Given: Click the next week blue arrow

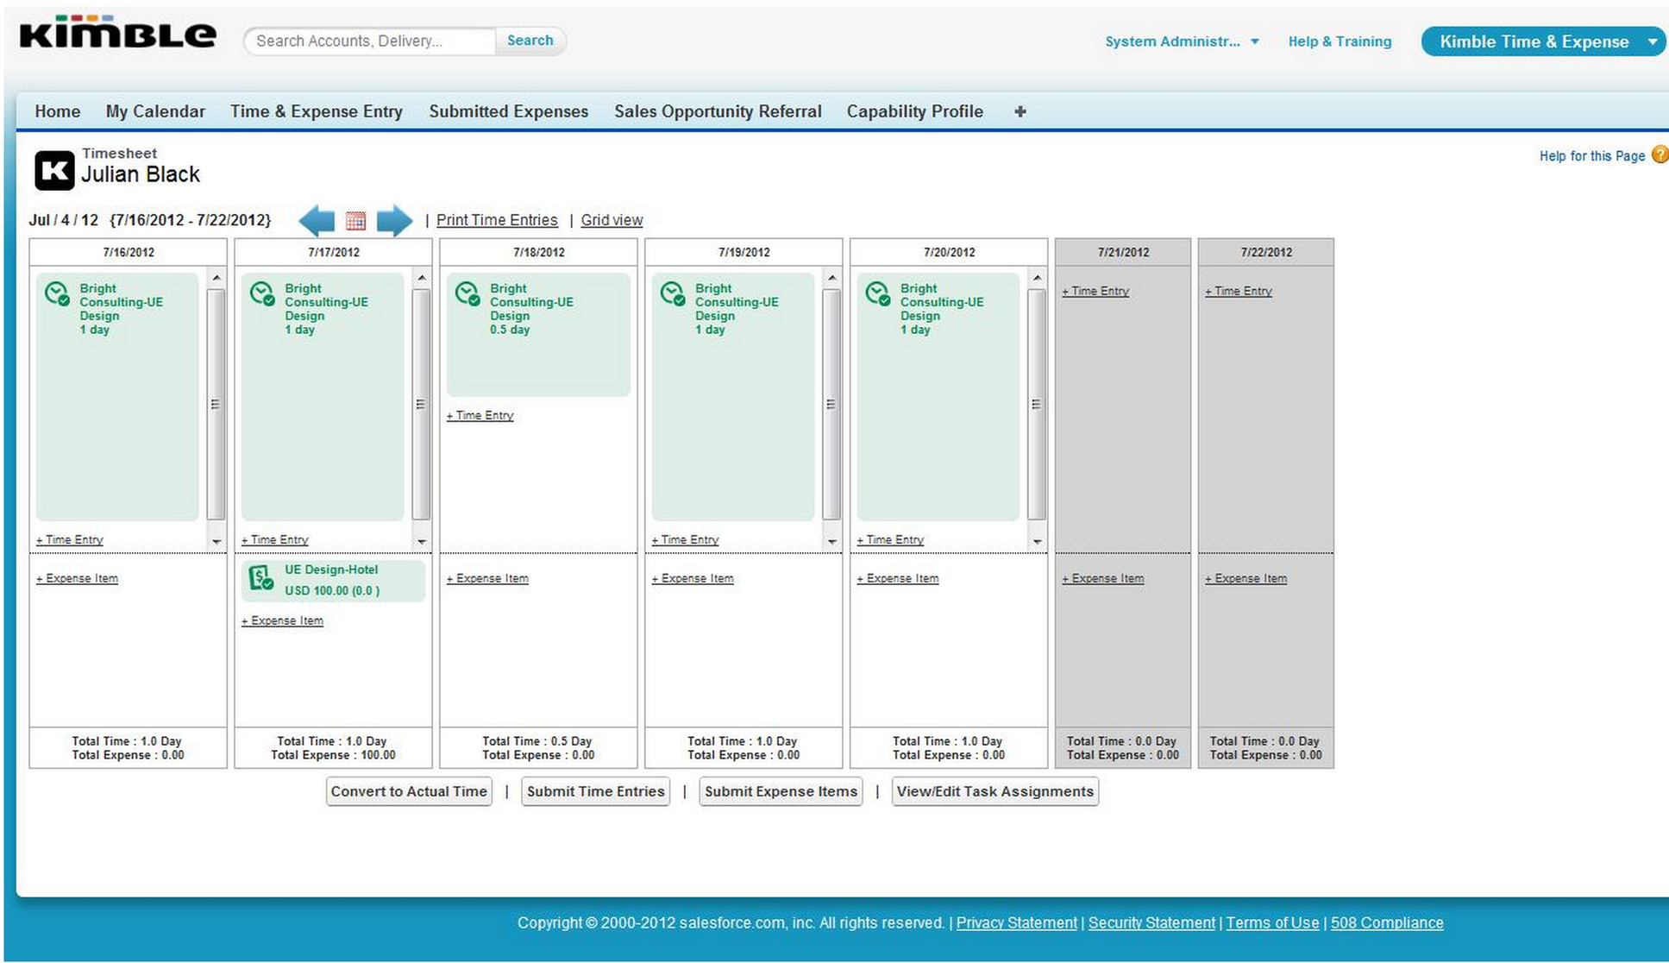Looking at the screenshot, I should click(394, 221).
